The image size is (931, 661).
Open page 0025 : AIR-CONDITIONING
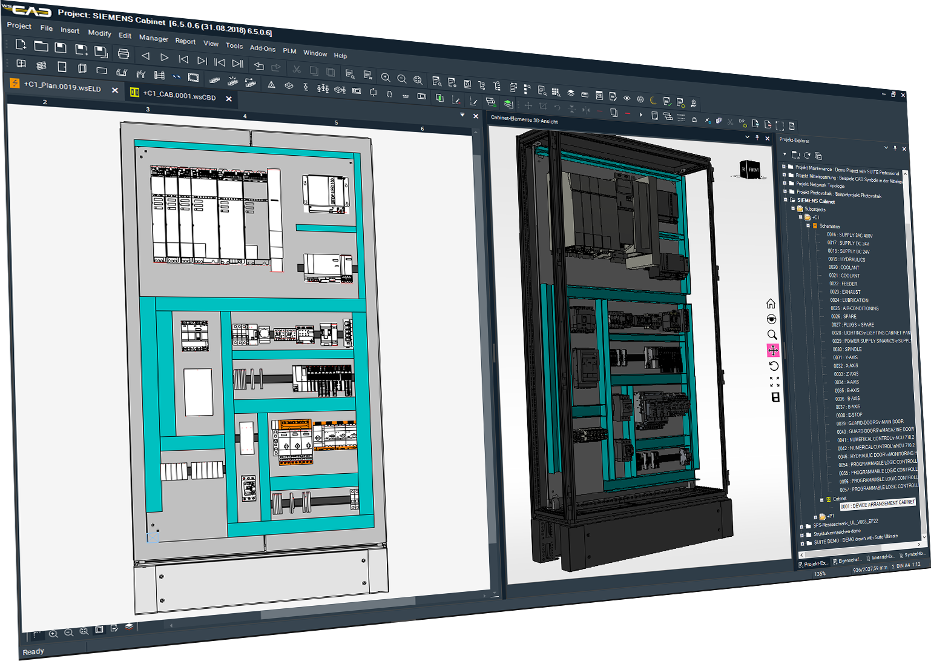(x=854, y=308)
